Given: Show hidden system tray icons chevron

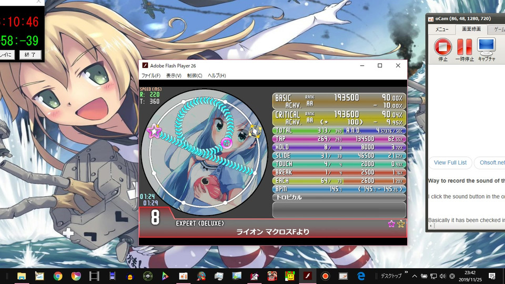Looking at the screenshot, I should coord(415,276).
